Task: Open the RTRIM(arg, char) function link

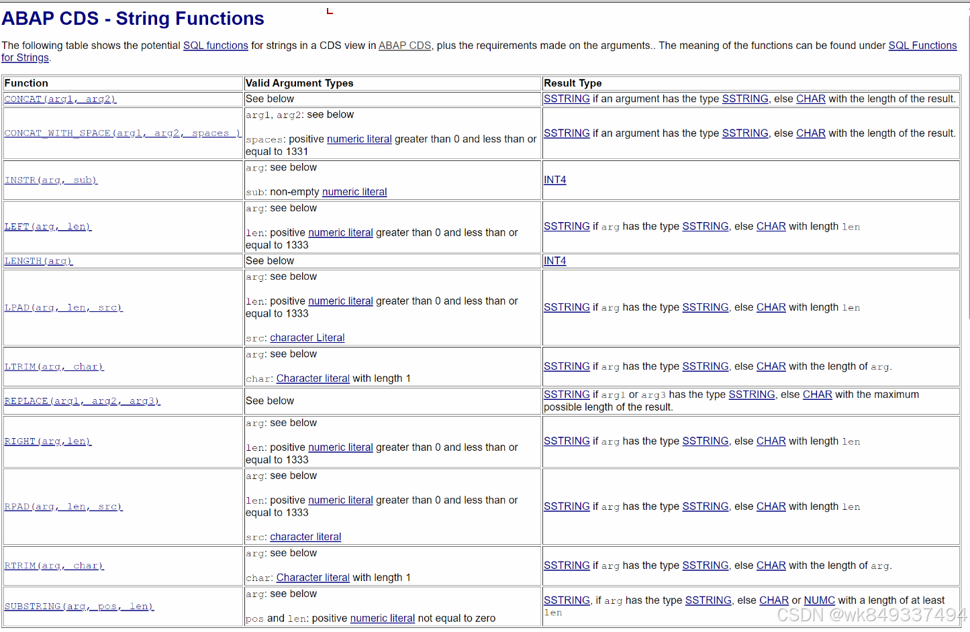Action: tap(54, 566)
